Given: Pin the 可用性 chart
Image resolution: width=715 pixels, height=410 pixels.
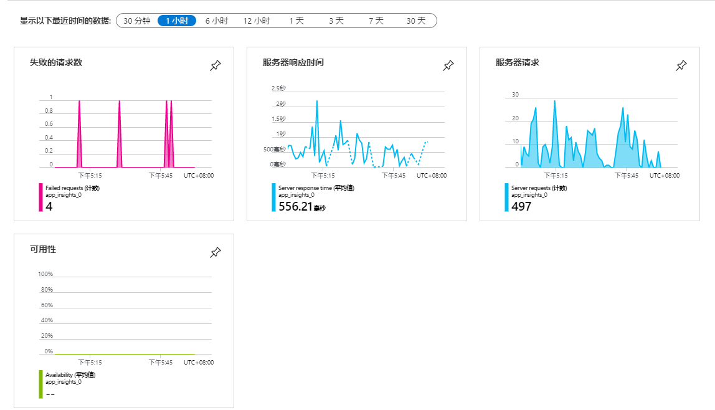Looking at the screenshot, I should pyautogui.click(x=215, y=252).
